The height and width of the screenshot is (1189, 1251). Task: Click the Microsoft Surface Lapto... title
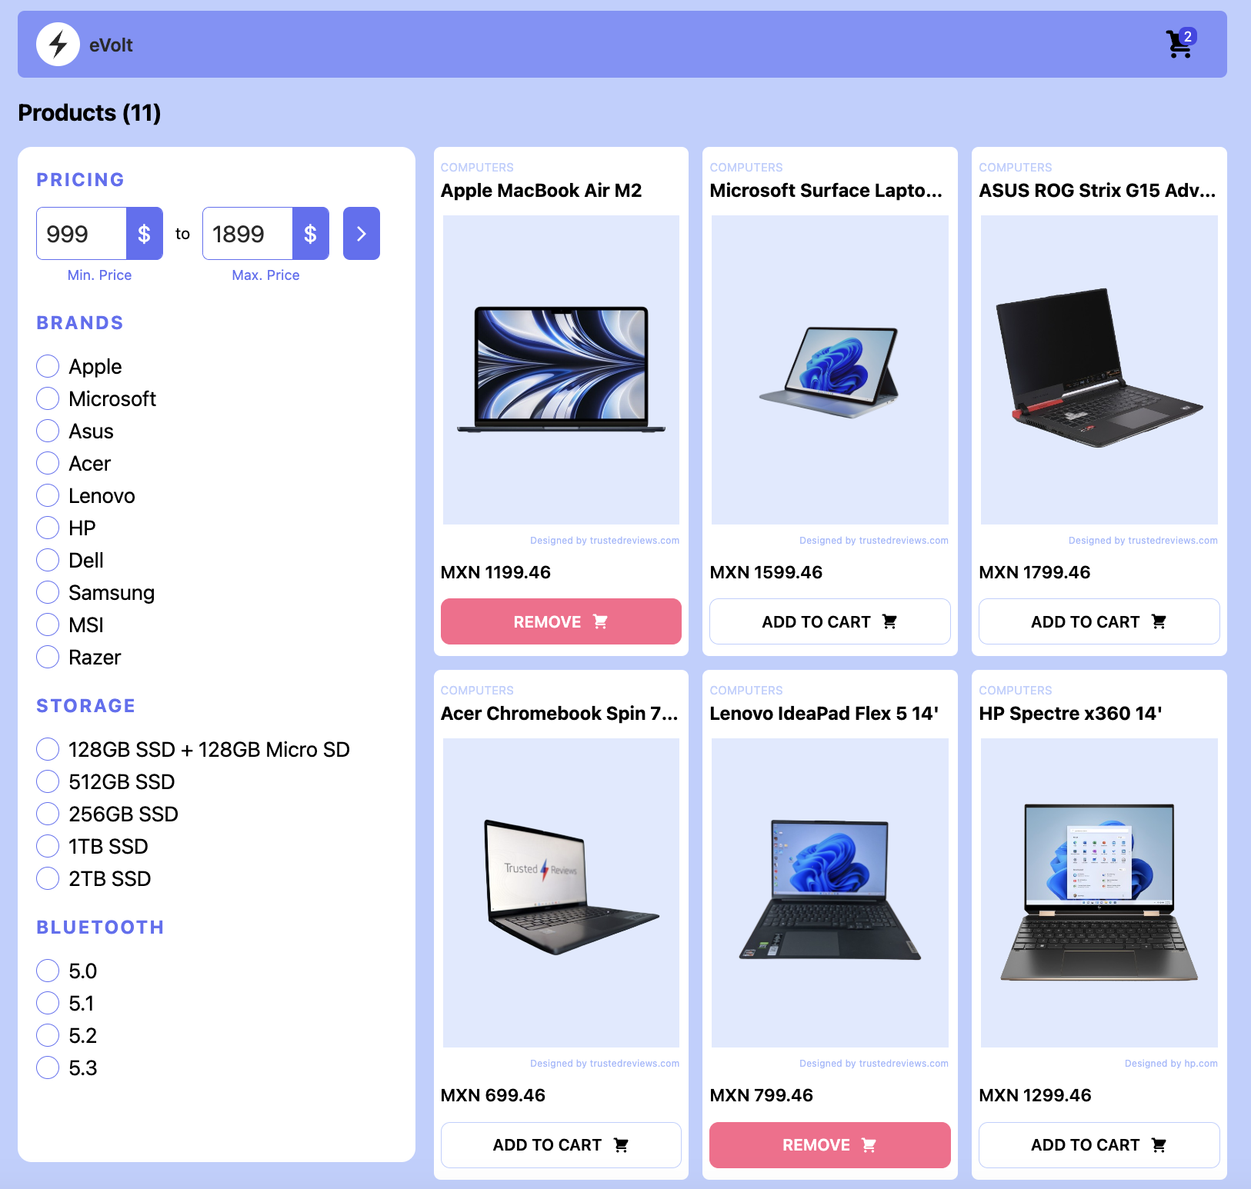pos(826,190)
